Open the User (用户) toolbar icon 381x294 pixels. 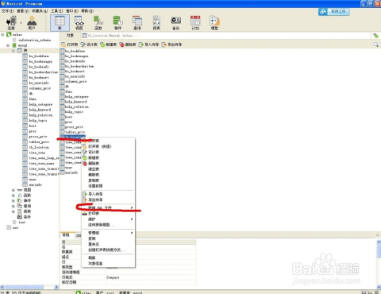32,23
